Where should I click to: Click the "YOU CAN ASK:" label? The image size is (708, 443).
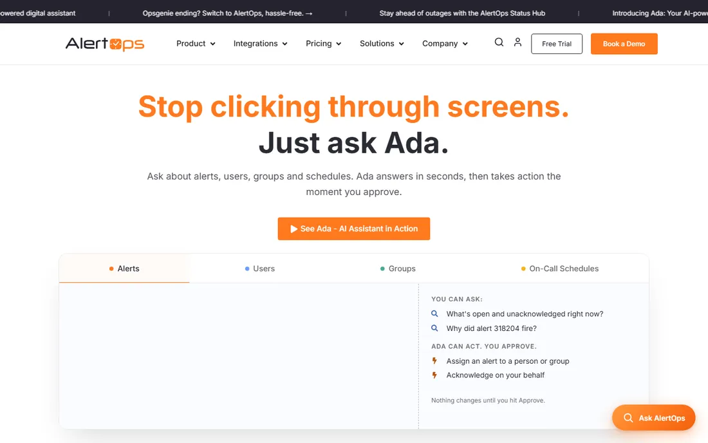click(x=456, y=299)
